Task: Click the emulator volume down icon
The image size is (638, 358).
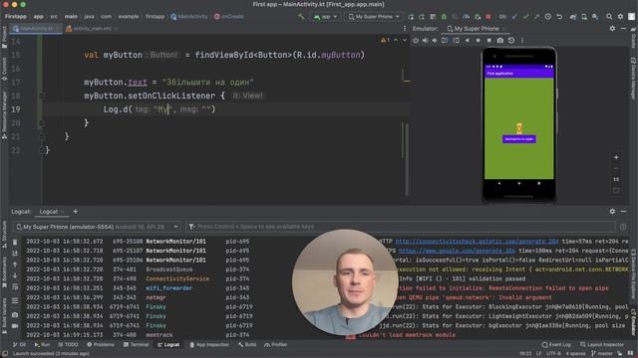Action: pos(435,40)
